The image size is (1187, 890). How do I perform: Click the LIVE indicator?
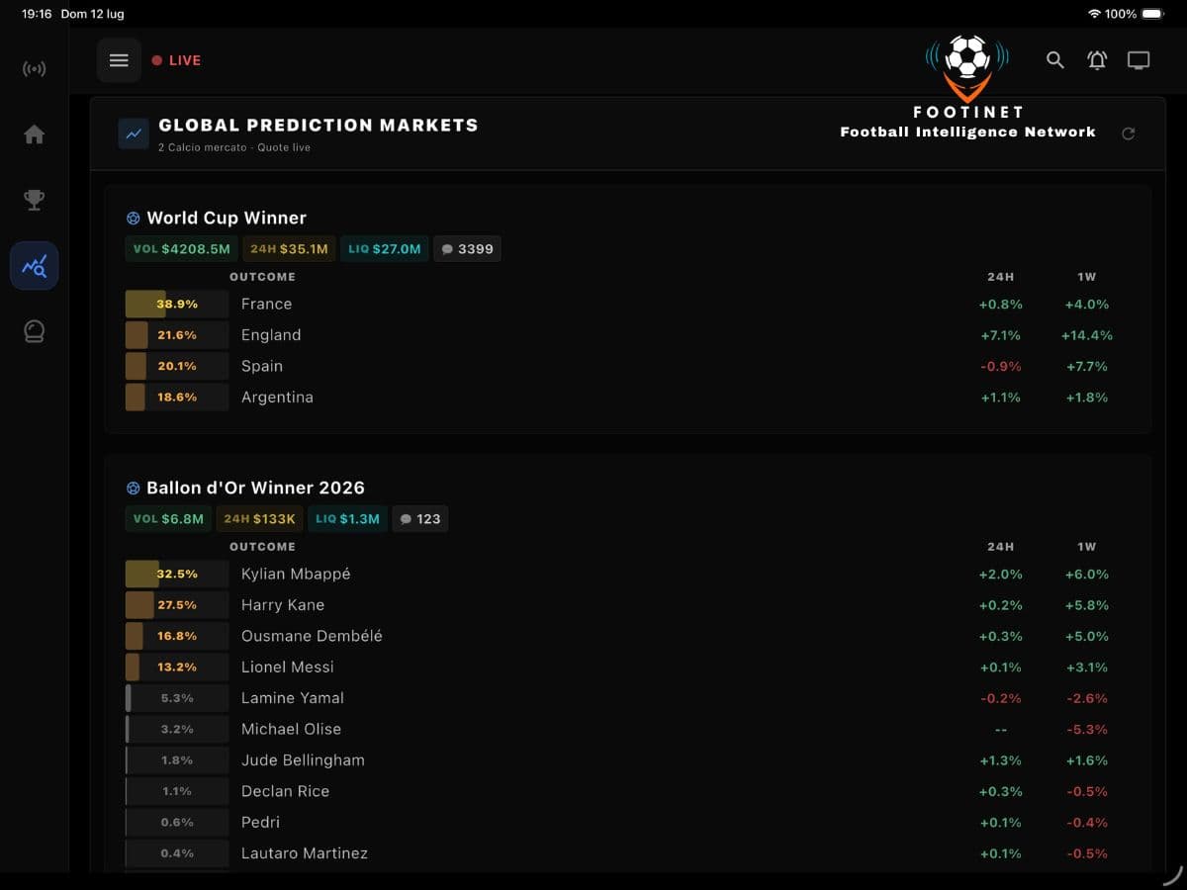point(176,60)
